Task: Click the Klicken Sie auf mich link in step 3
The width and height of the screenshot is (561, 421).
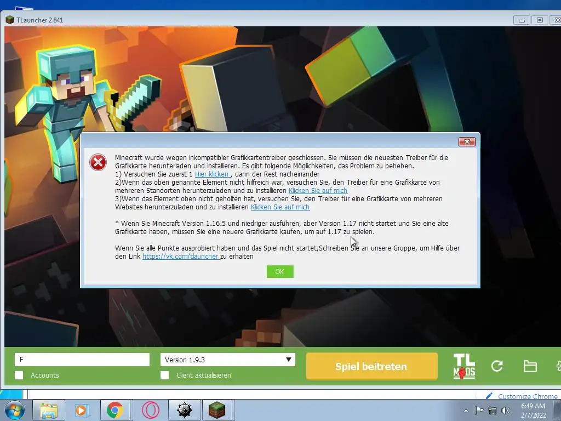Action: pyautogui.click(x=280, y=207)
